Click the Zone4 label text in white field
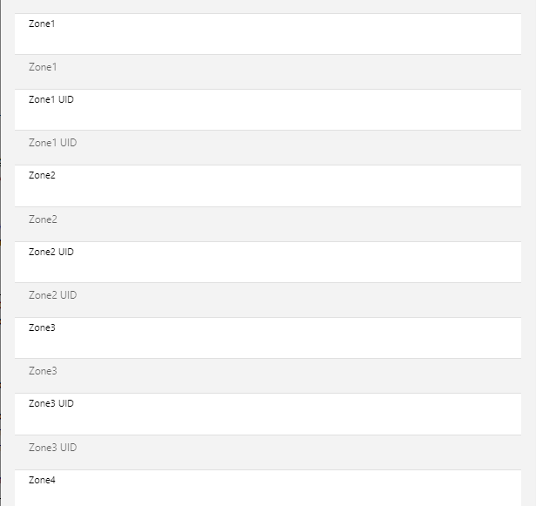536x506 pixels. click(42, 480)
